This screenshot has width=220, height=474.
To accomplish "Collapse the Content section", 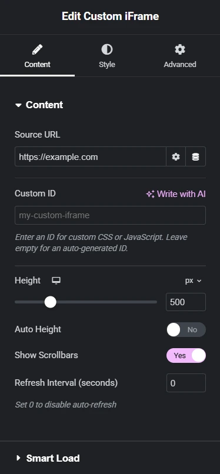I will point(39,105).
